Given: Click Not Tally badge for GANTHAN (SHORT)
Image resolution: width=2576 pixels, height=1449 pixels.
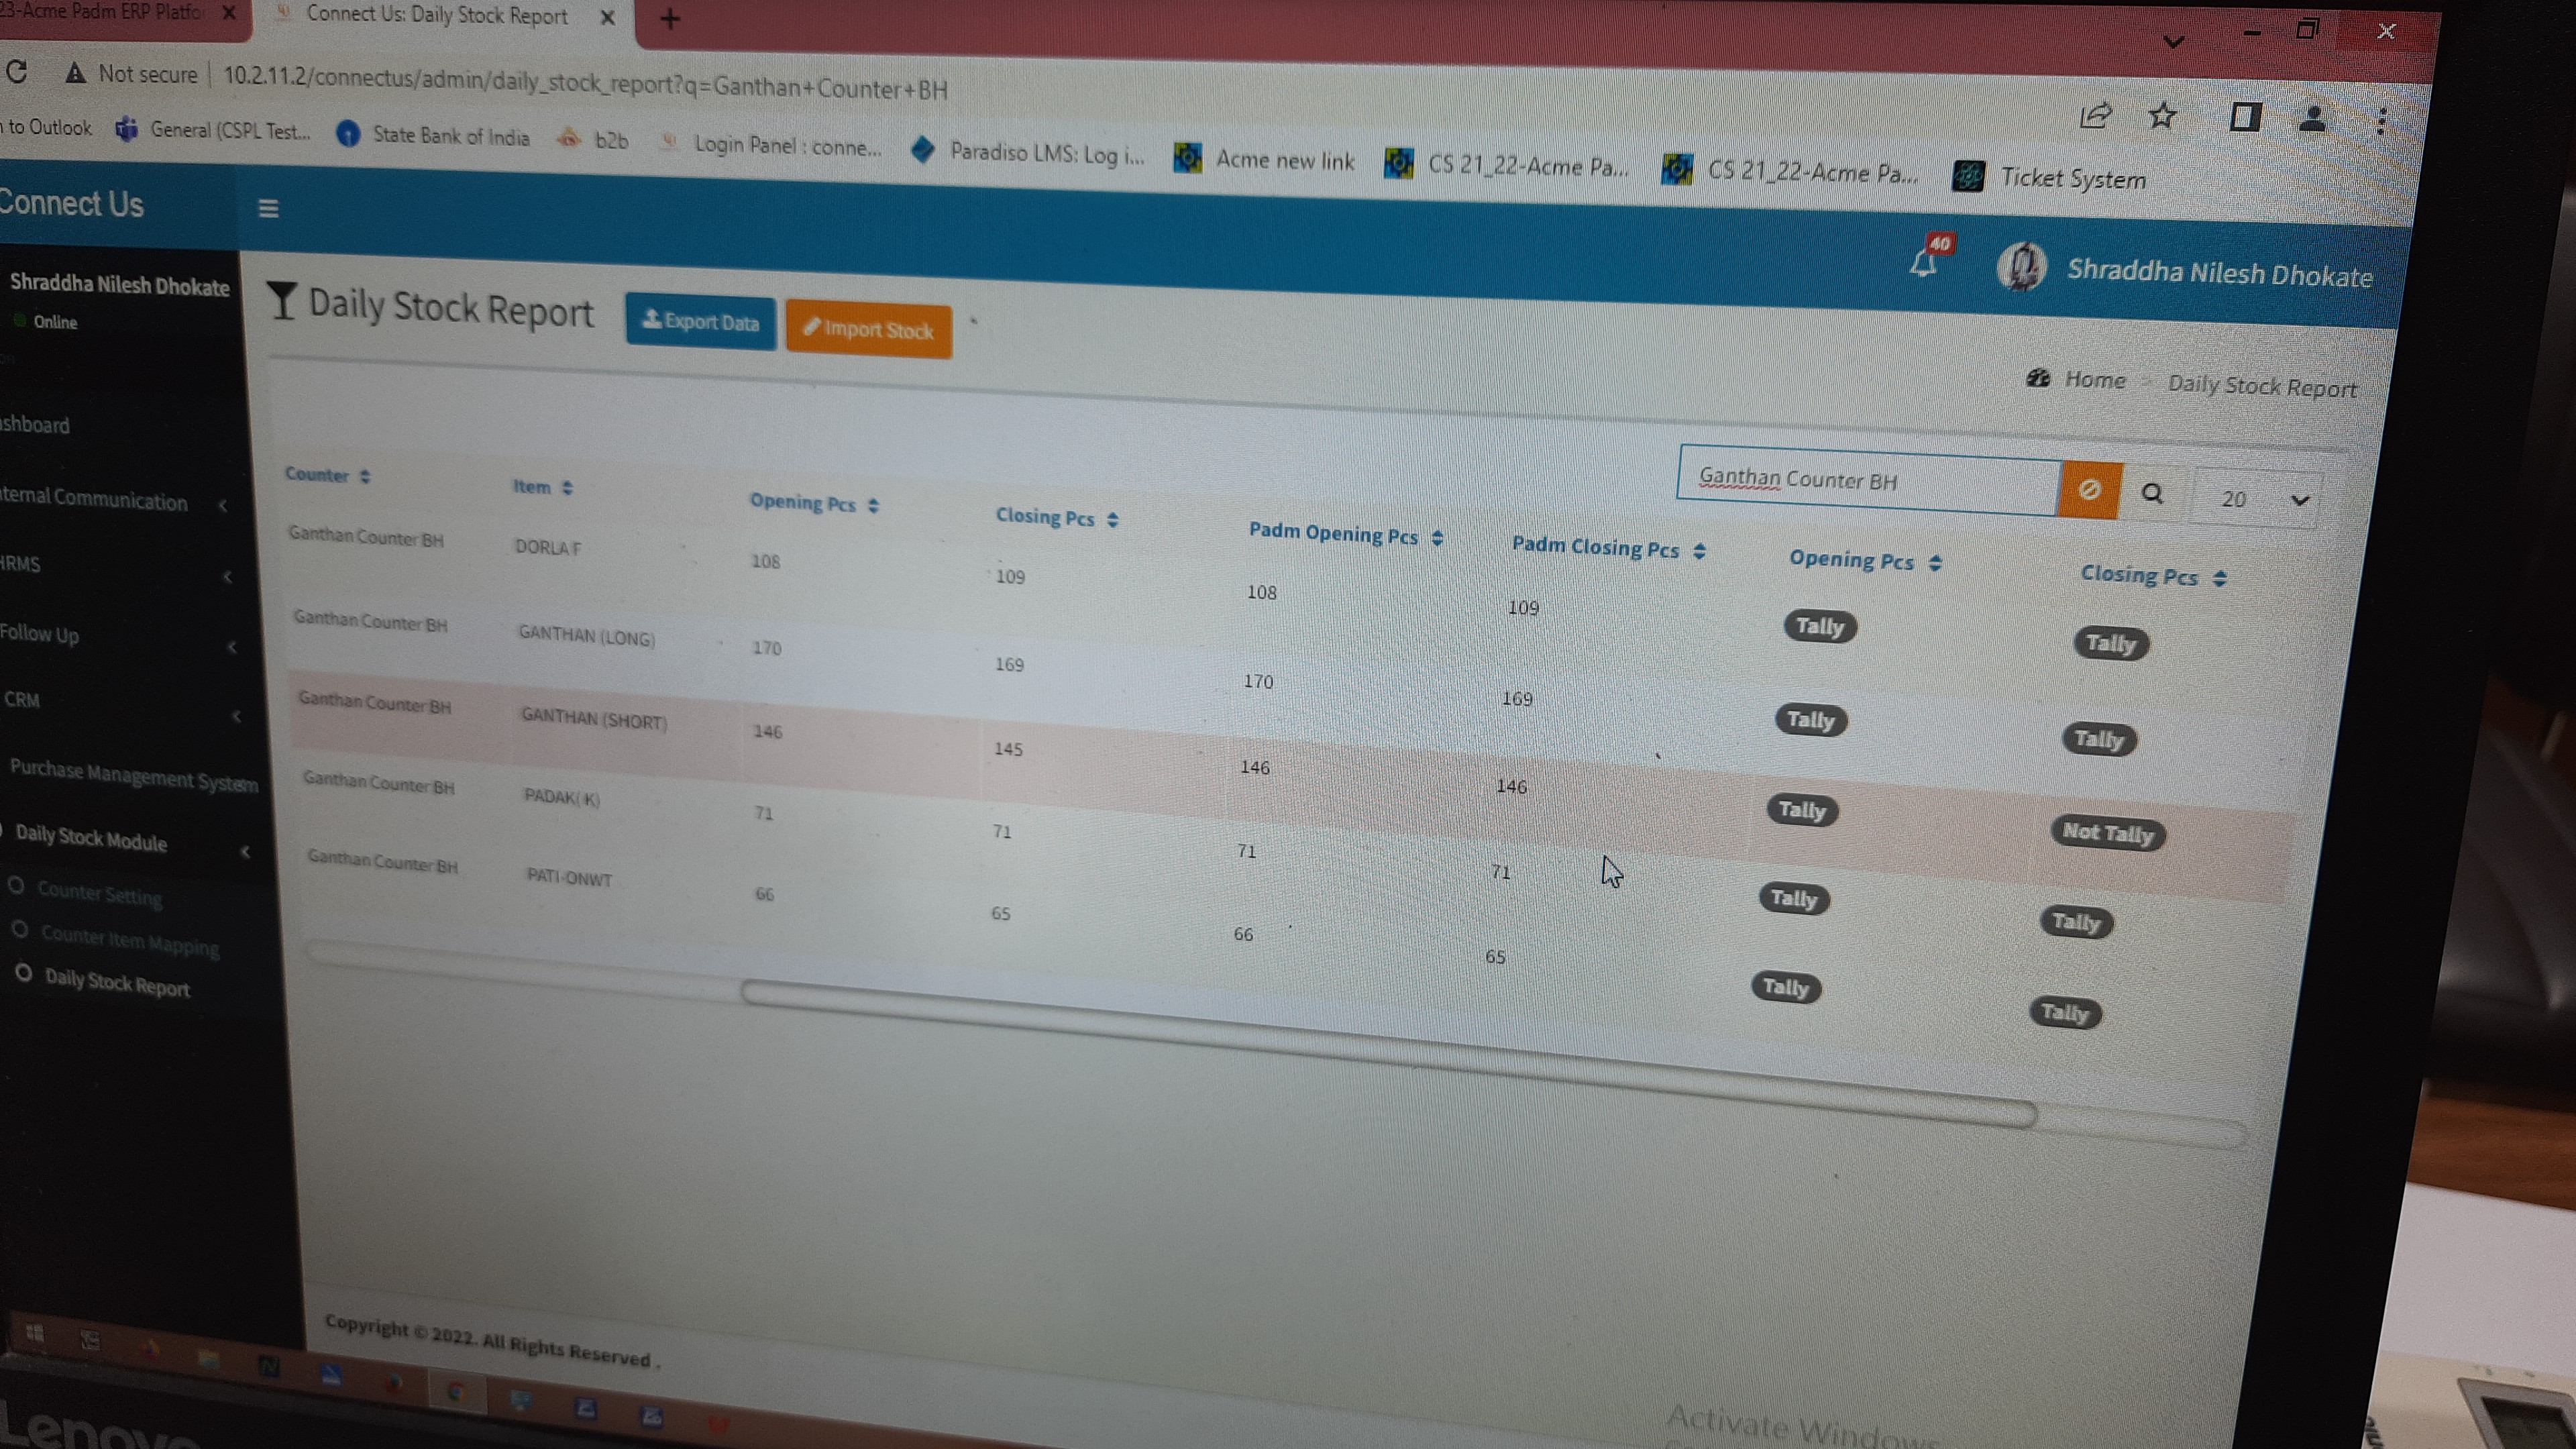Looking at the screenshot, I should pos(2107,833).
